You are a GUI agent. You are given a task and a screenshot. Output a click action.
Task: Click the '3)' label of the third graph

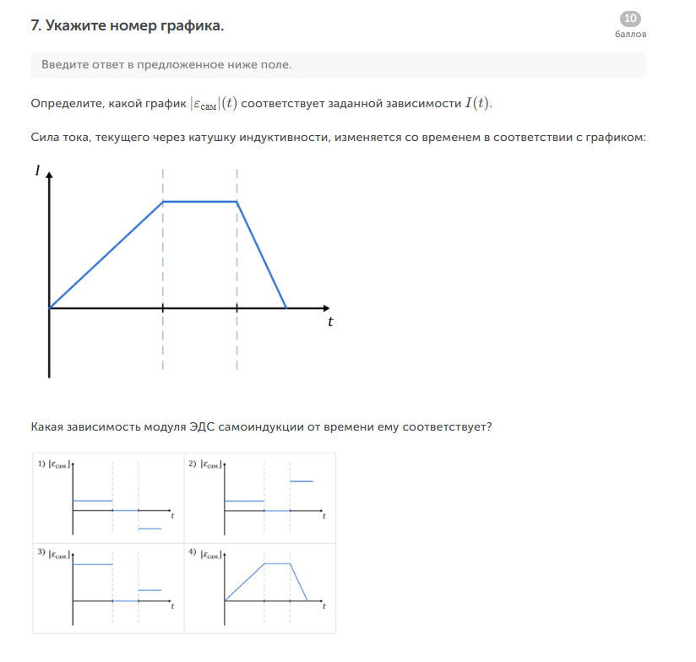41,552
